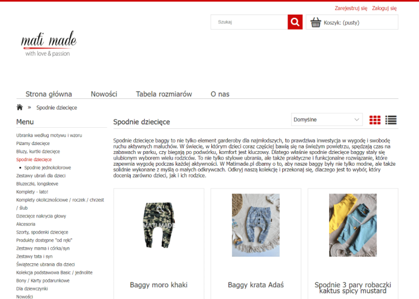Image resolution: width=419 pixels, height=299 pixels.
Task: Switch to grid view layout
Action: pos(375,120)
